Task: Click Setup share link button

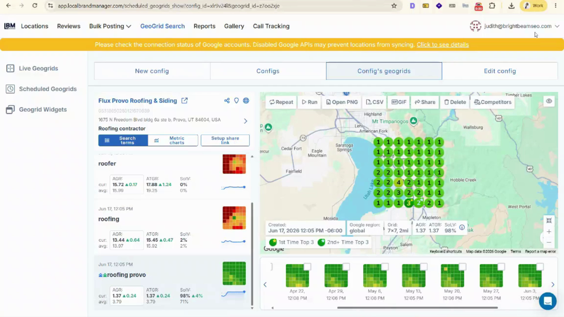Action: (225, 140)
